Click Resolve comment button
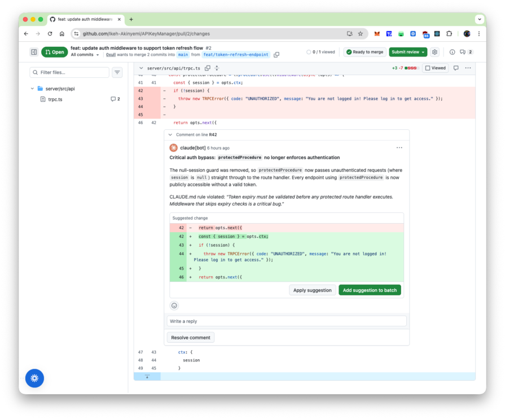This screenshot has height=419, width=505. [191, 338]
